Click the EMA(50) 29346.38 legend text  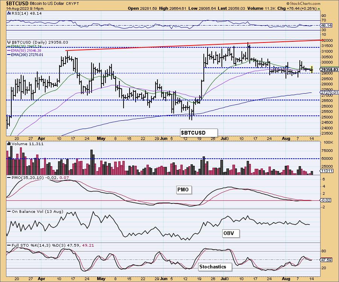26,50
